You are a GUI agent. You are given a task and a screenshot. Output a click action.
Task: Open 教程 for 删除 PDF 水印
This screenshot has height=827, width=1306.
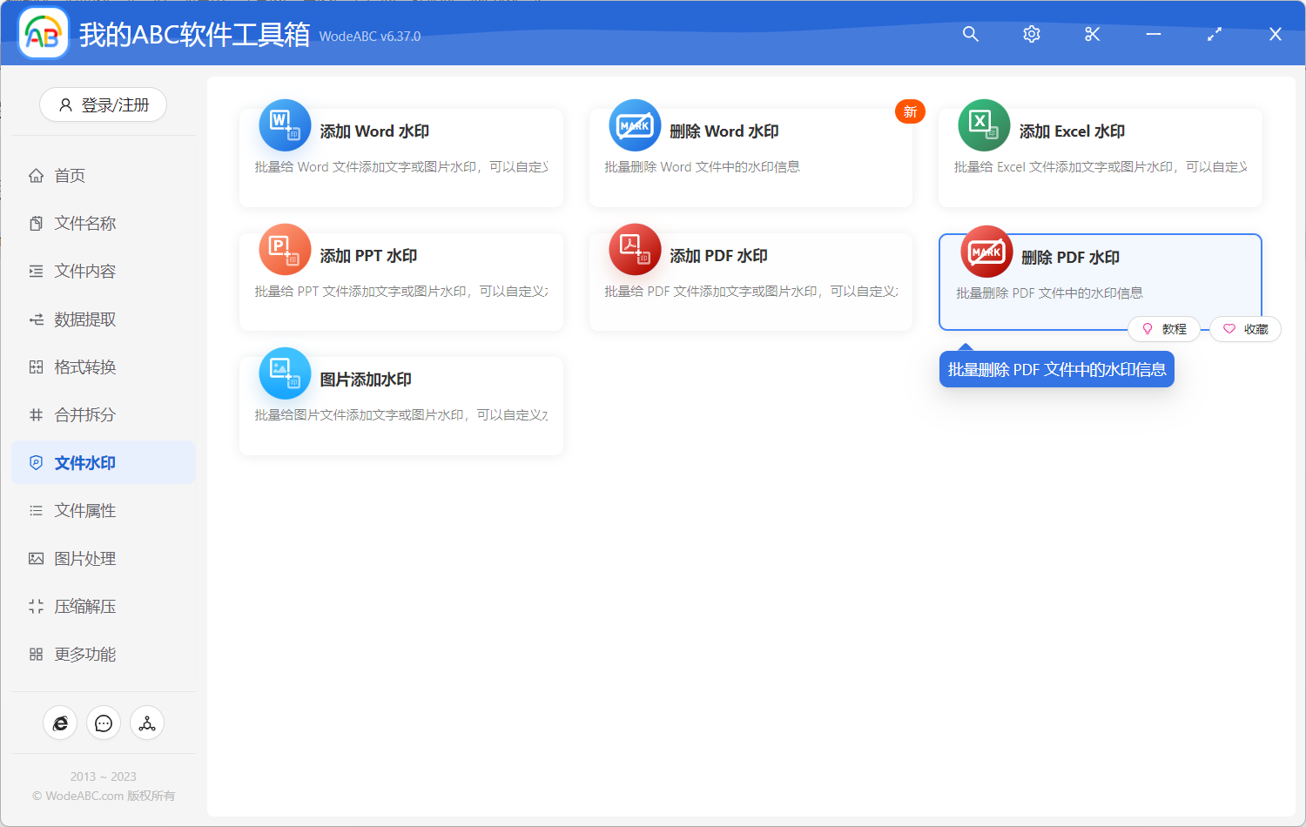coord(1164,329)
